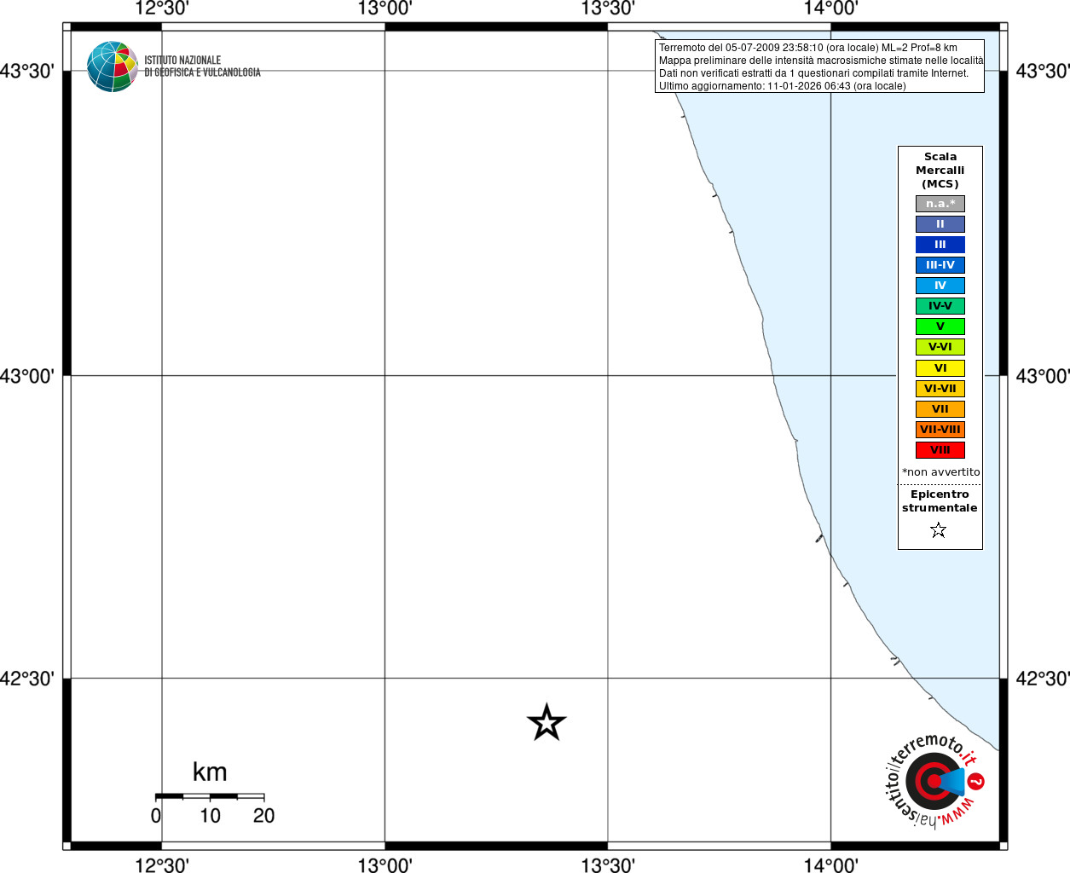Click the 'km' scale bar label
The width and height of the screenshot is (1070, 873).
click(210, 772)
